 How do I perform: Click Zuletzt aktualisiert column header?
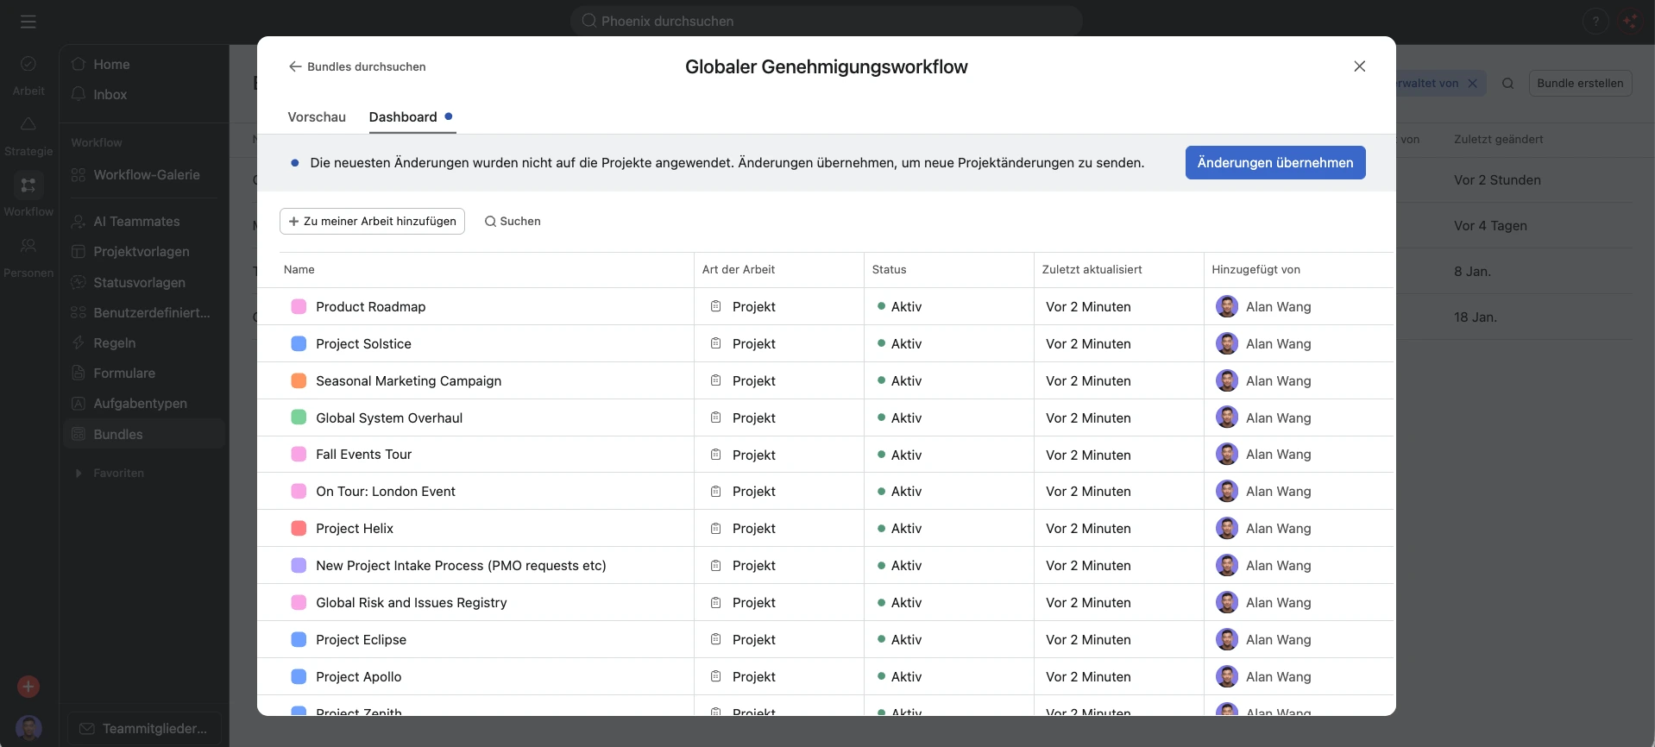point(1092,270)
